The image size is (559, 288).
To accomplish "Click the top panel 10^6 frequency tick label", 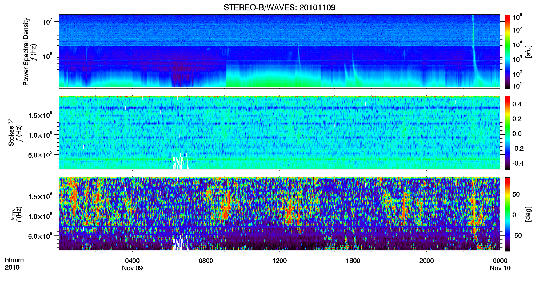I will 48,56.
